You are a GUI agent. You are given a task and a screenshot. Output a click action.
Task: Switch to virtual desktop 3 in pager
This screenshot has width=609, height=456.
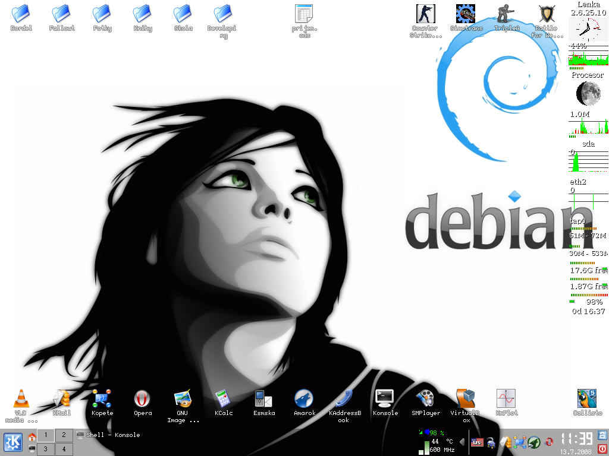tap(46, 449)
